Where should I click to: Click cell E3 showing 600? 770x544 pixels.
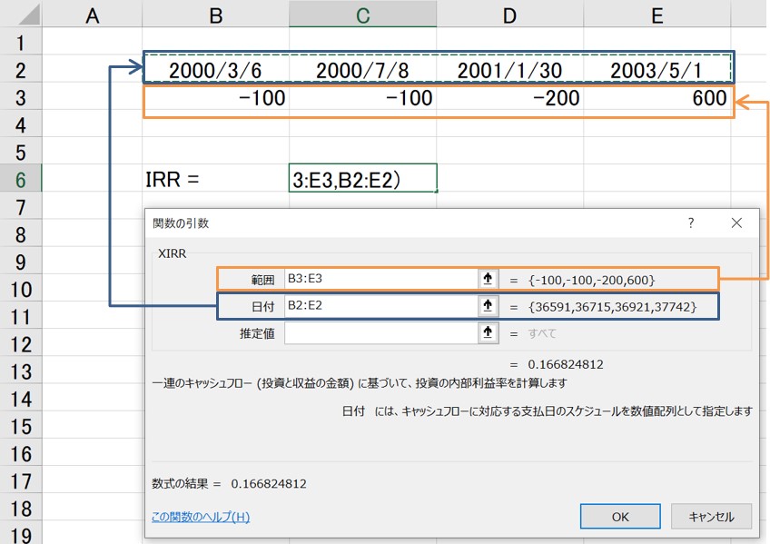tap(657, 97)
